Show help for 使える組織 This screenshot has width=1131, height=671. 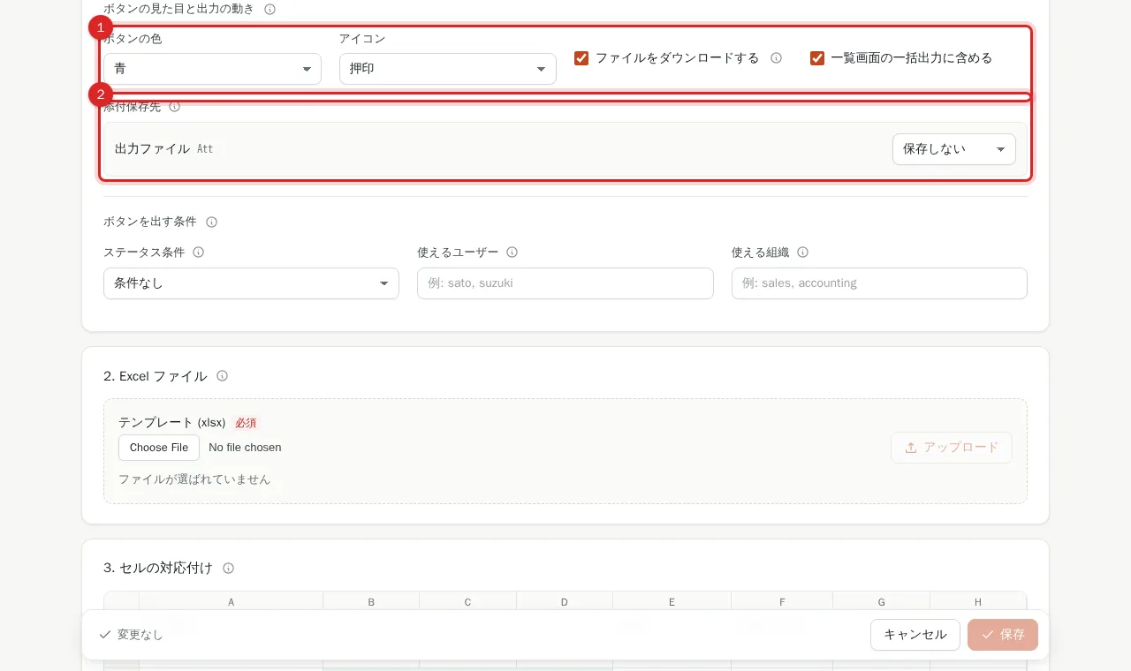(803, 253)
